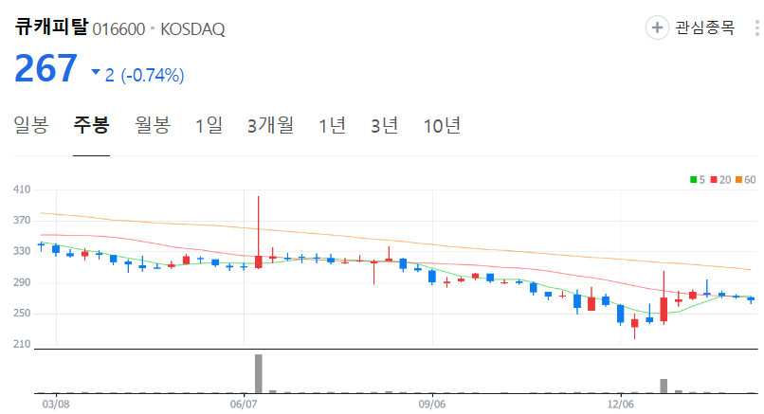Click the stock name 큐캐피탈
Screen dimensions: 764x414
[51, 27]
